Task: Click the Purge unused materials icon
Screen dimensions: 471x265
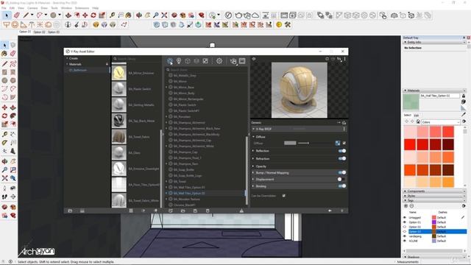Action: [x=241, y=211]
